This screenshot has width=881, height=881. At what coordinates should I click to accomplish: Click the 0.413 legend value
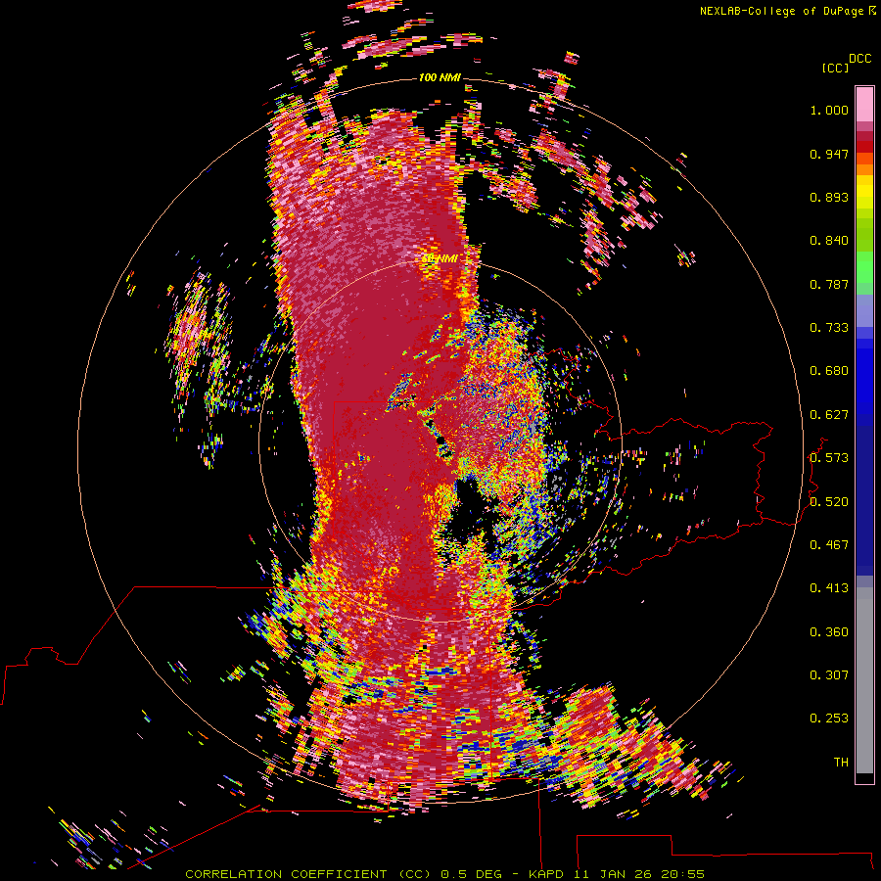coord(829,588)
